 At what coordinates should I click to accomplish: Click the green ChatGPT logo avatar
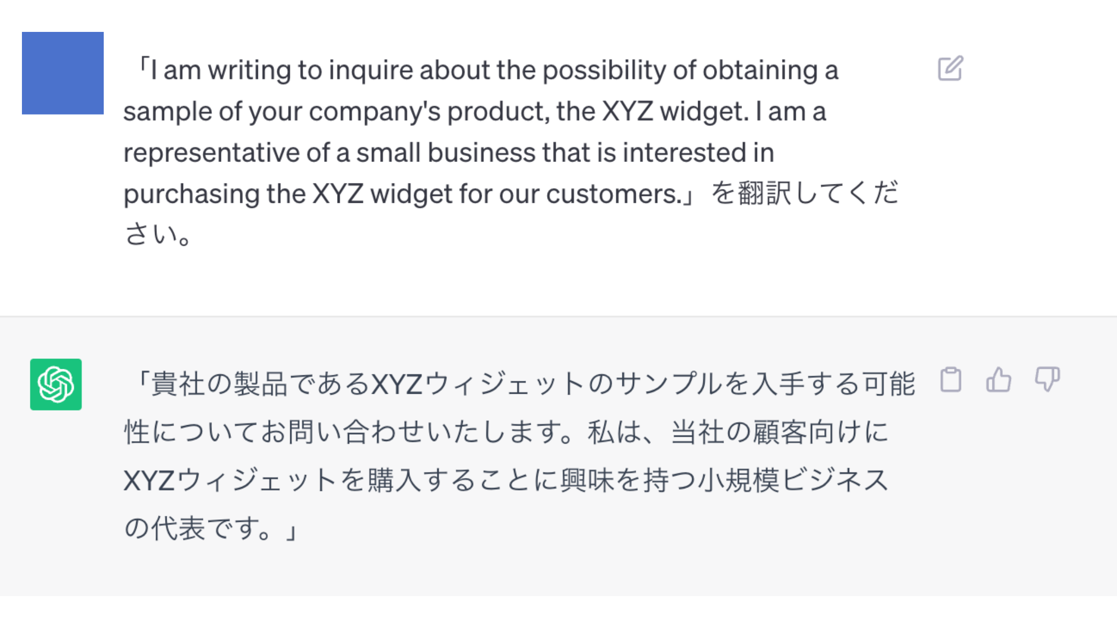point(56,384)
